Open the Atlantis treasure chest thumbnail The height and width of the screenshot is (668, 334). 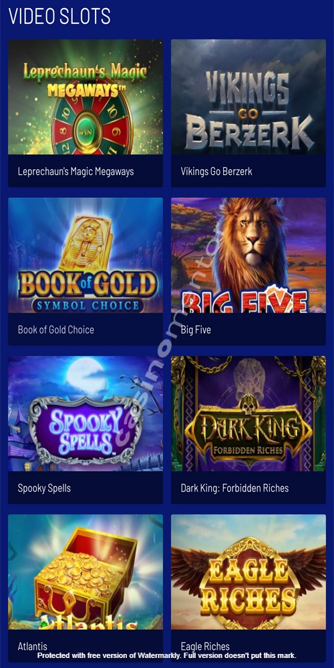coord(86,572)
